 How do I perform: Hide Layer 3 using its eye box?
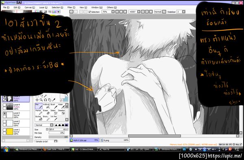(4, 113)
